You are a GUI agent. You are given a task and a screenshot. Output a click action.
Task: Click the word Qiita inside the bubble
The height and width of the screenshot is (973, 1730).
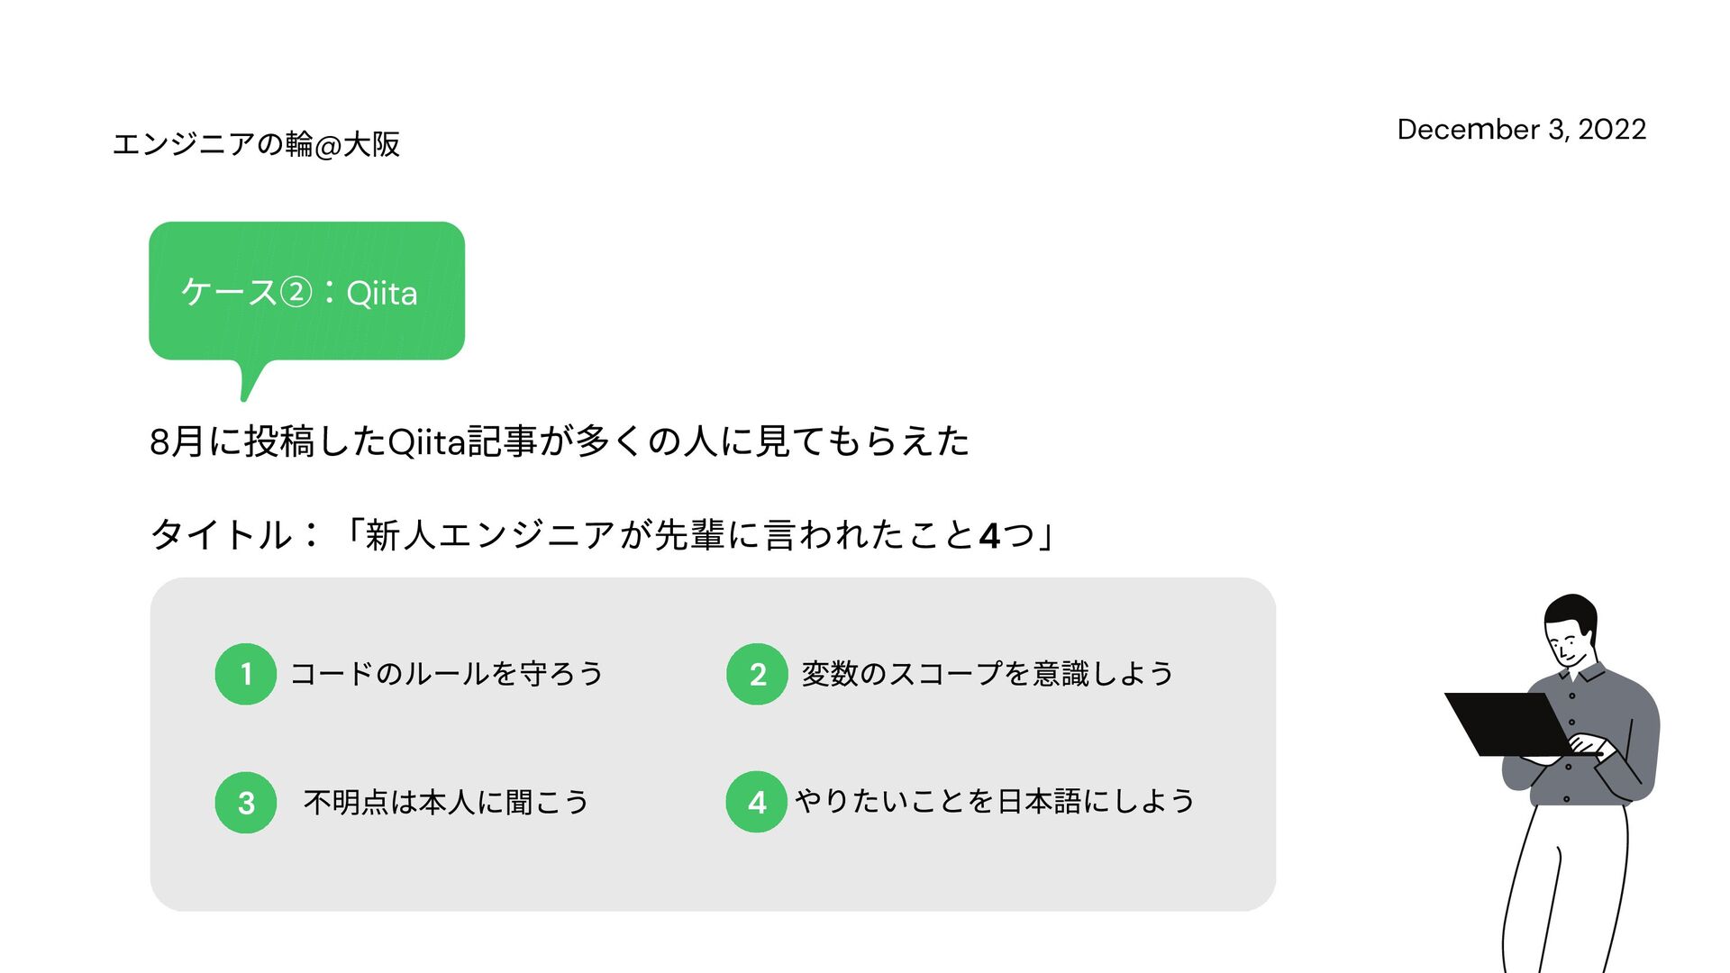point(382,294)
